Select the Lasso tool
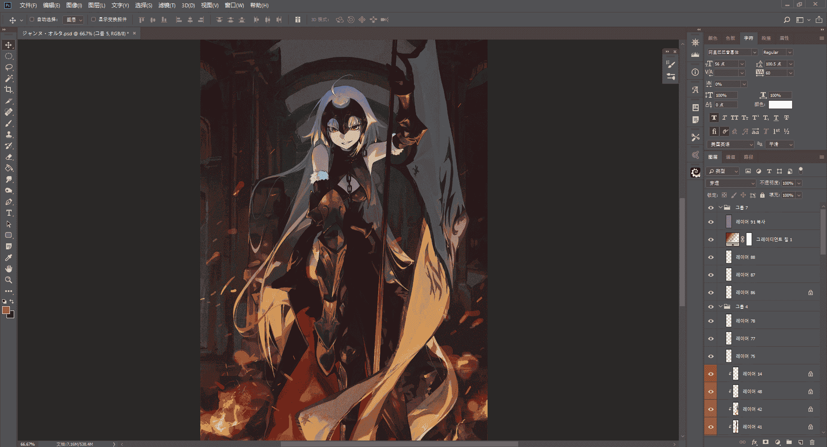This screenshot has height=447, width=827. 9,67
